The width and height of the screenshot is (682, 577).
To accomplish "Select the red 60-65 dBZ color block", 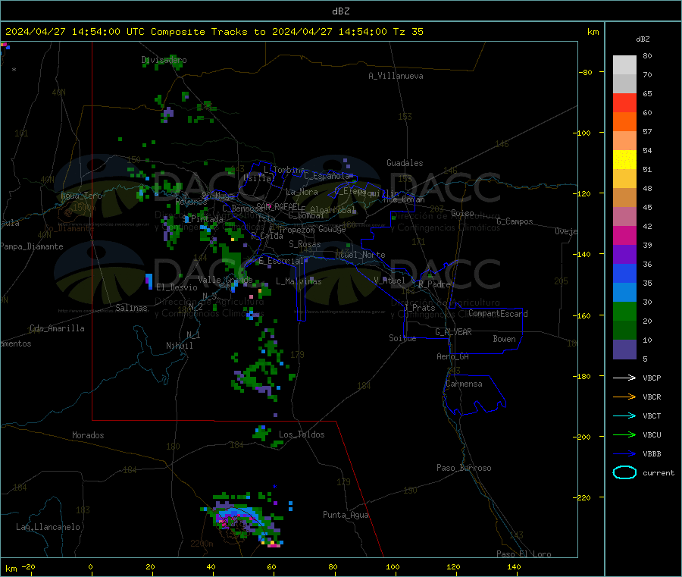I will 624,102.
